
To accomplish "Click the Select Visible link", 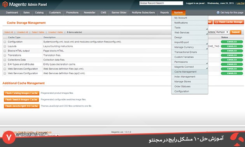I will click(38, 32).
